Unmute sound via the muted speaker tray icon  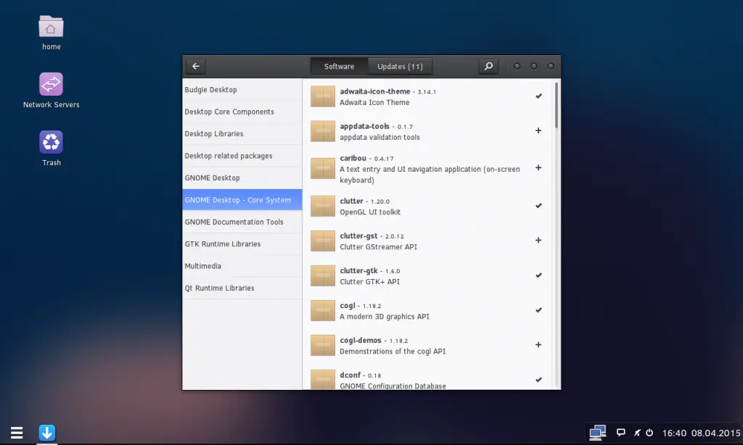click(x=636, y=433)
